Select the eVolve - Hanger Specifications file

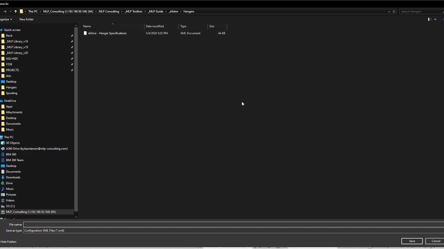(107, 33)
